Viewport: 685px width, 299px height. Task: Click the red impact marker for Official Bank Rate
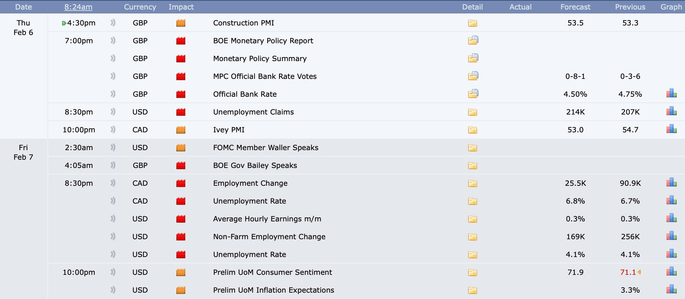181,94
